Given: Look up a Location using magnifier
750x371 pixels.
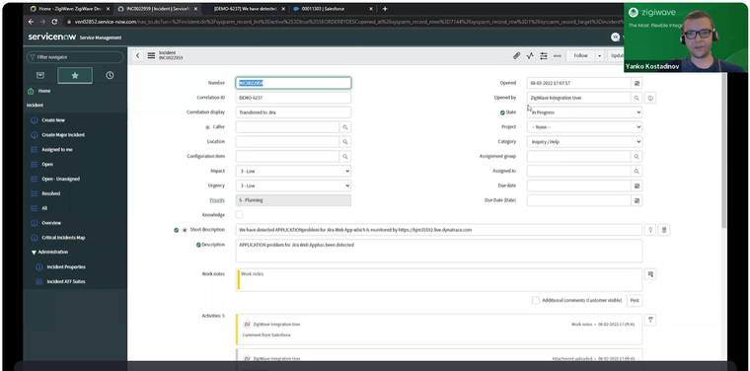Looking at the screenshot, I should click(x=344, y=142).
